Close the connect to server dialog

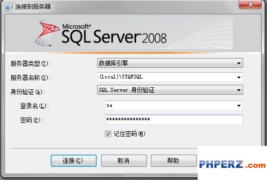click(x=250, y=4)
